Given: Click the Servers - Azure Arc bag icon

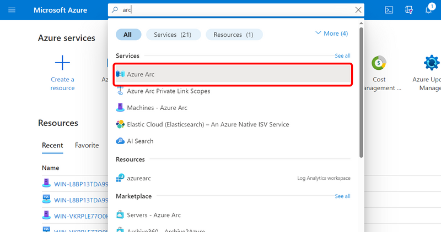Looking at the screenshot, I should pos(120,215).
